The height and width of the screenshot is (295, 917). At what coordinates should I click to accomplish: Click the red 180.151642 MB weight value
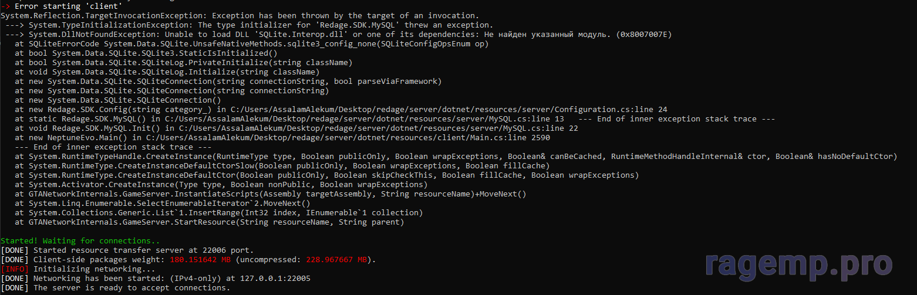tap(199, 259)
